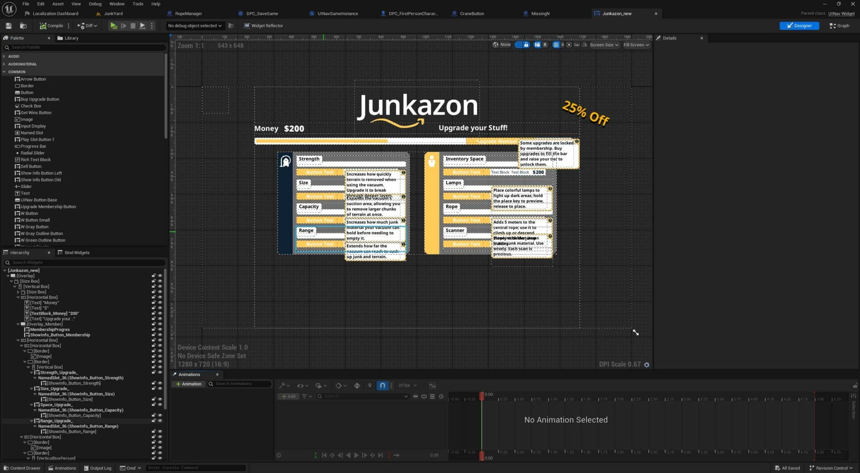Screen dimensions: 860x473
Task: Toggle visibility eye for Strength_Upgrade_ widget
Action: click(160, 372)
